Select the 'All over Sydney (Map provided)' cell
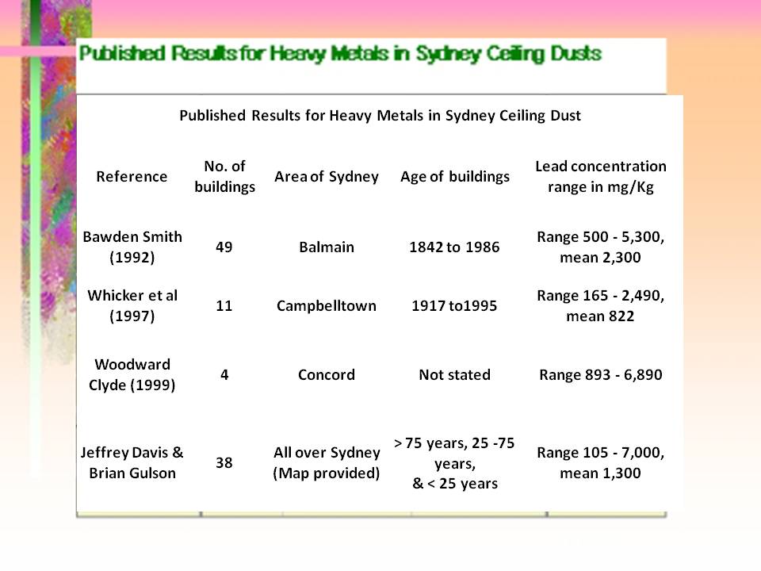 click(326, 462)
